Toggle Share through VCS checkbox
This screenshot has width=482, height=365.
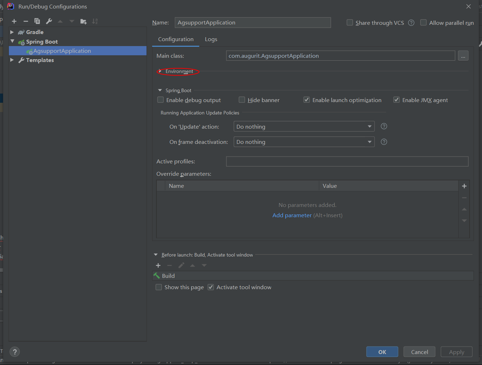350,23
